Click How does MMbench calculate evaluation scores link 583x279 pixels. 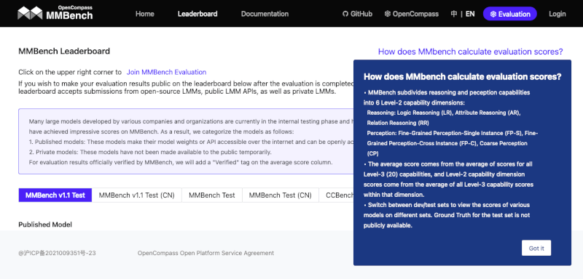tap(470, 52)
